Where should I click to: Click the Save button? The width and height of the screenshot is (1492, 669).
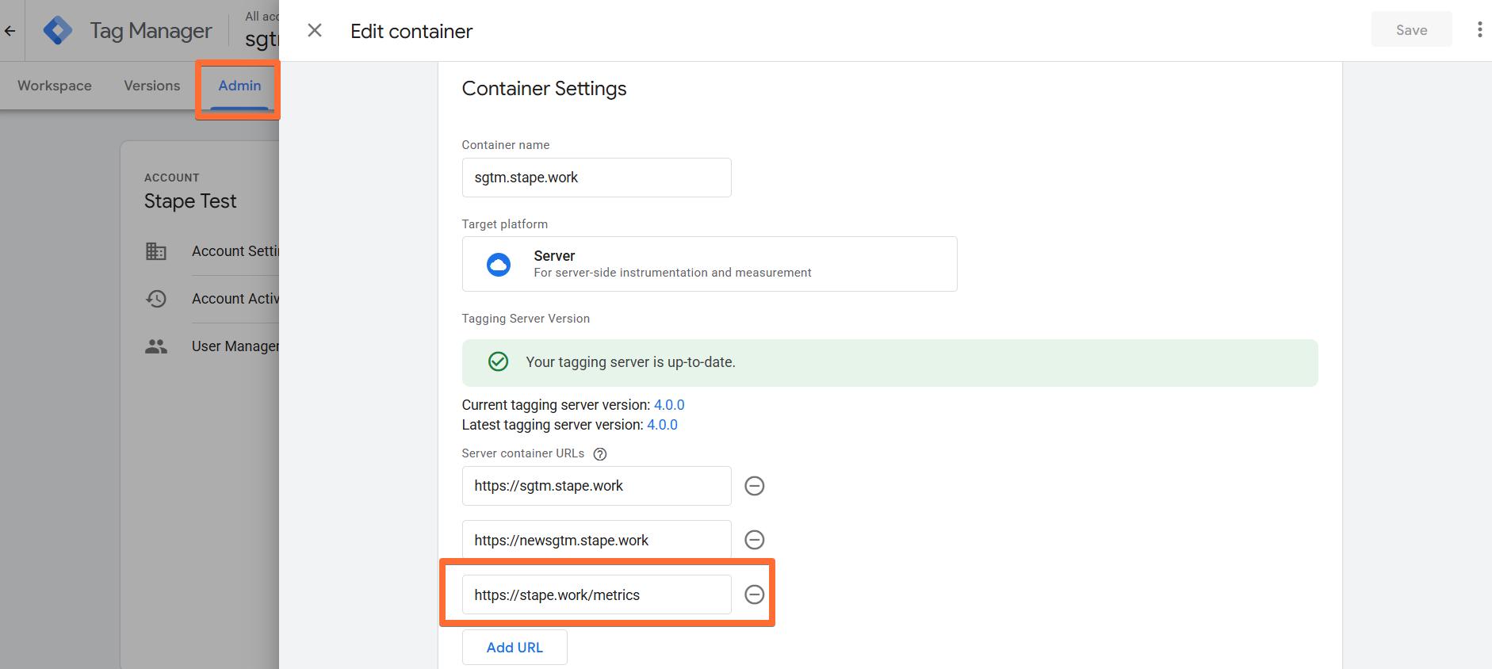click(1411, 30)
